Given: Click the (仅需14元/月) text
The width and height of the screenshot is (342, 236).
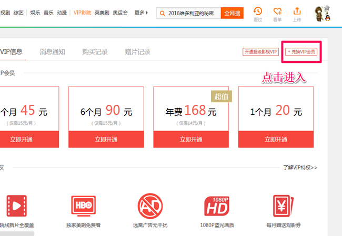Looking at the screenshot, I should tap(191, 123).
